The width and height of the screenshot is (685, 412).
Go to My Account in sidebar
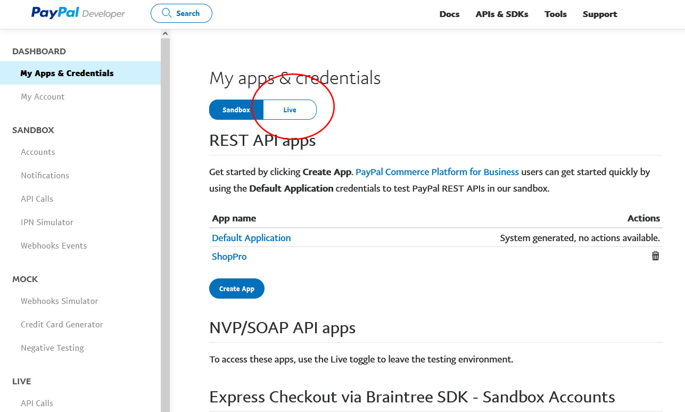pos(43,97)
